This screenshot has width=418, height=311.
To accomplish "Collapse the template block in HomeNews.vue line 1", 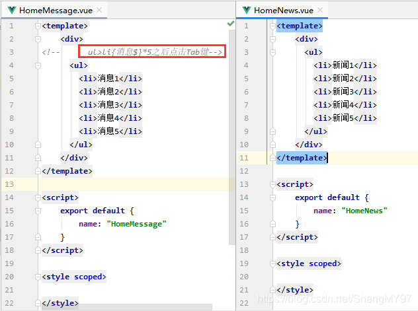I will pyautogui.click(x=272, y=26).
